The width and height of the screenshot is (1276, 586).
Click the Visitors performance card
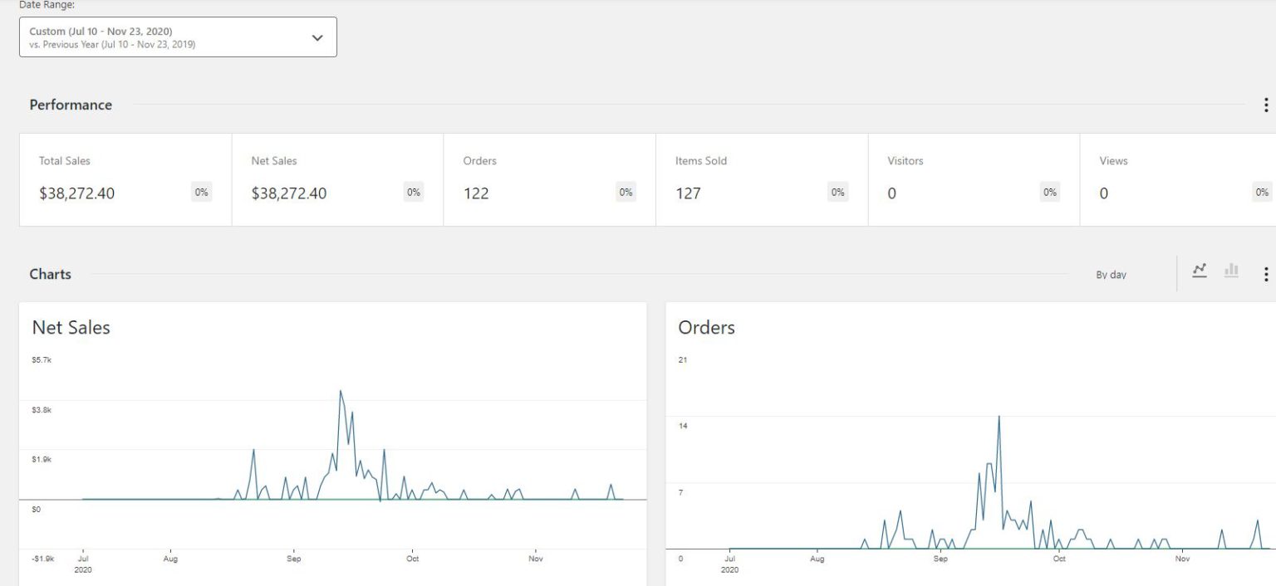[x=974, y=179]
